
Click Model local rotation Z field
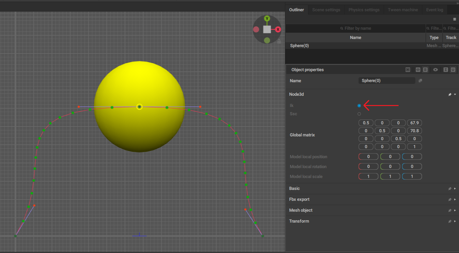pyautogui.click(x=412, y=166)
